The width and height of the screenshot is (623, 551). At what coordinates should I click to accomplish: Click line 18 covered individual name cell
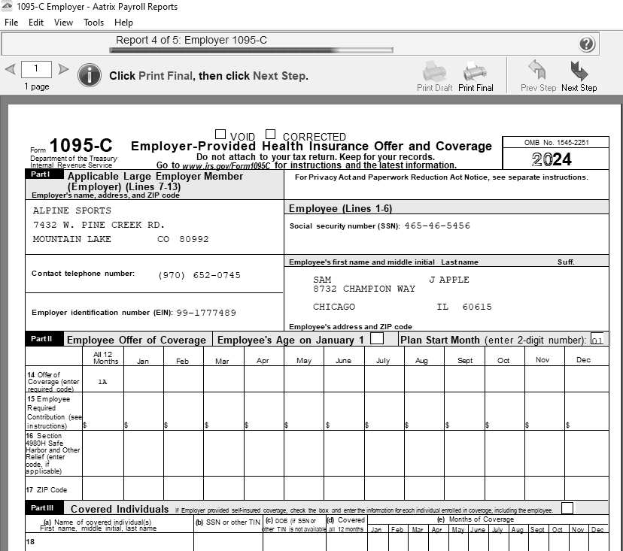110,542
